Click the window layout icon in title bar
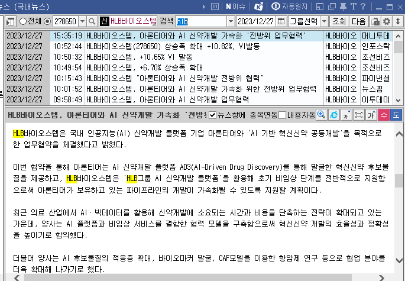Image resolution: width=405 pixels, height=281 pixels. point(319,7)
